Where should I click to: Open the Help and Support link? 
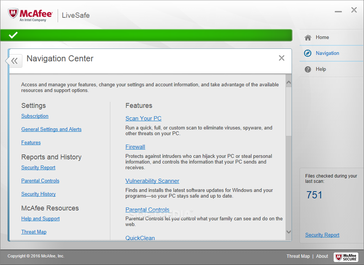pyautogui.click(x=41, y=218)
